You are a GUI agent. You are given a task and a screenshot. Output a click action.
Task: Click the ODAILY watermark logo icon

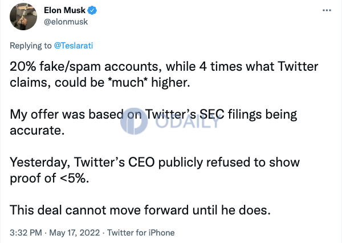[134, 121]
